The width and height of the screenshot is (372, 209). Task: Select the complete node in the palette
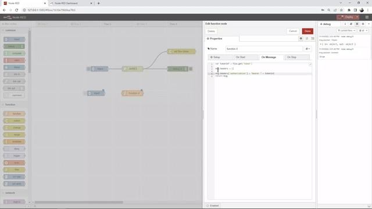pyautogui.click(x=14, y=53)
